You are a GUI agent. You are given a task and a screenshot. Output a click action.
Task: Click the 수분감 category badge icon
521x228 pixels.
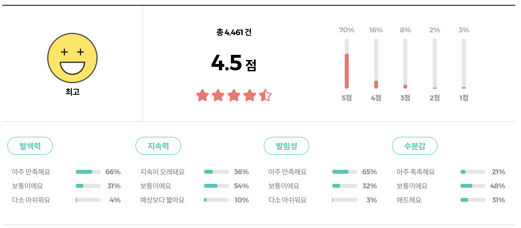pyautogui.click(x=415, y=146)
